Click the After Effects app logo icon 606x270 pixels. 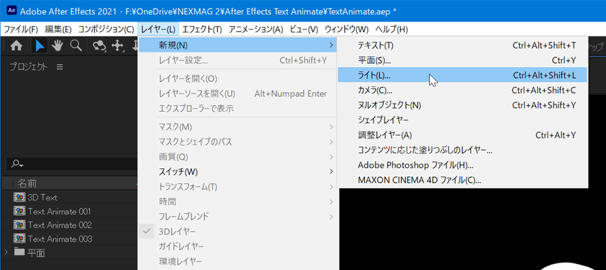(x=11, y=10)
